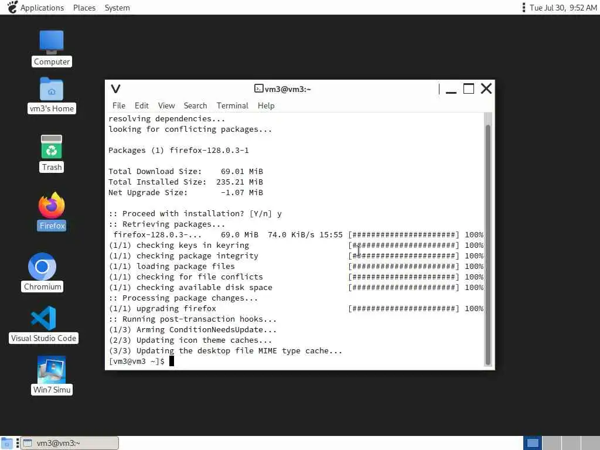This screenshot has width=600, height=450.
Task: Close the terminal window
Action: click(x=486, y=89)
